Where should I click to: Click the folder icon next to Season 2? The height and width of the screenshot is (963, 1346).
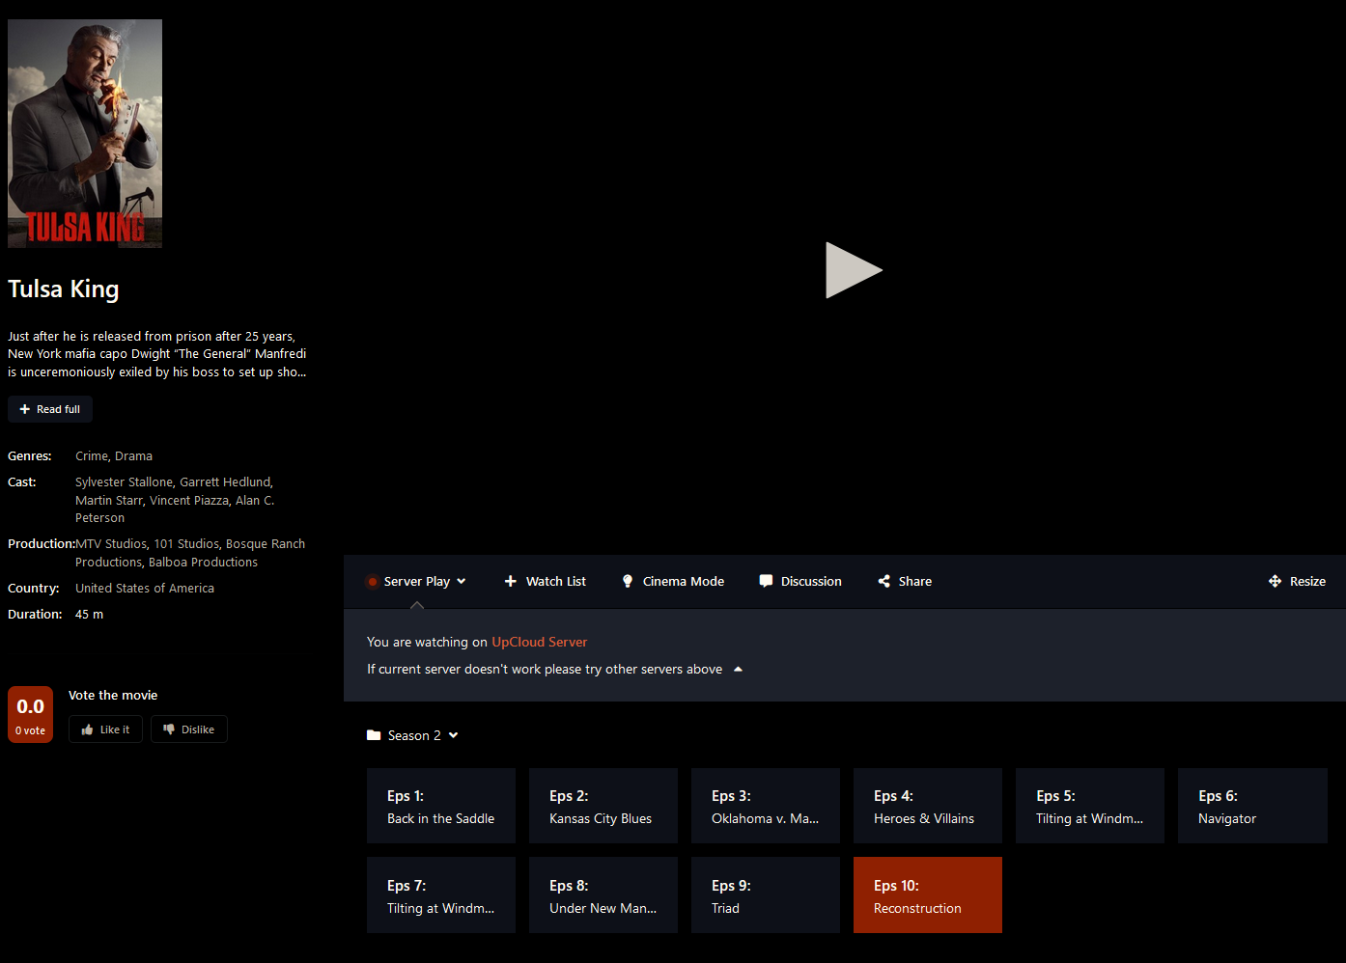click(x=374, y=735)
